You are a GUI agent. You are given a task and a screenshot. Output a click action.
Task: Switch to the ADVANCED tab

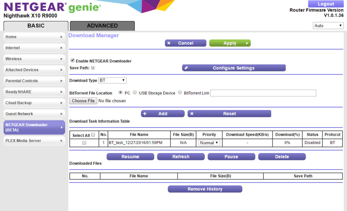(102, 26)
